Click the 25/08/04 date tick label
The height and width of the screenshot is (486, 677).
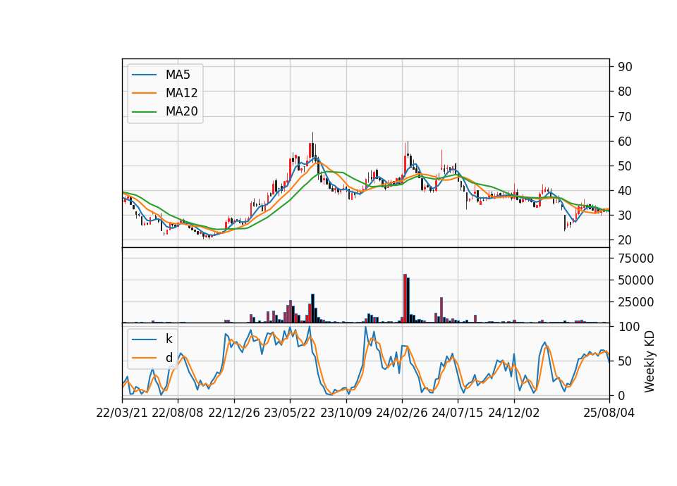tap(609, 413)
